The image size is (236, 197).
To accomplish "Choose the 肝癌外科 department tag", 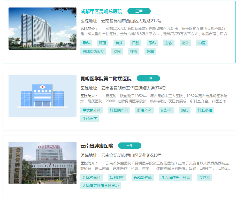I will pyautogui.click(x=144, y=110).
